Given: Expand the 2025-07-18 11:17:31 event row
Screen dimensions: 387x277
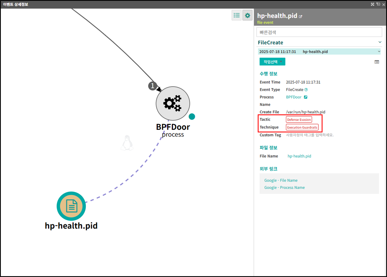Looking at the screenshot, I should 319,52.
